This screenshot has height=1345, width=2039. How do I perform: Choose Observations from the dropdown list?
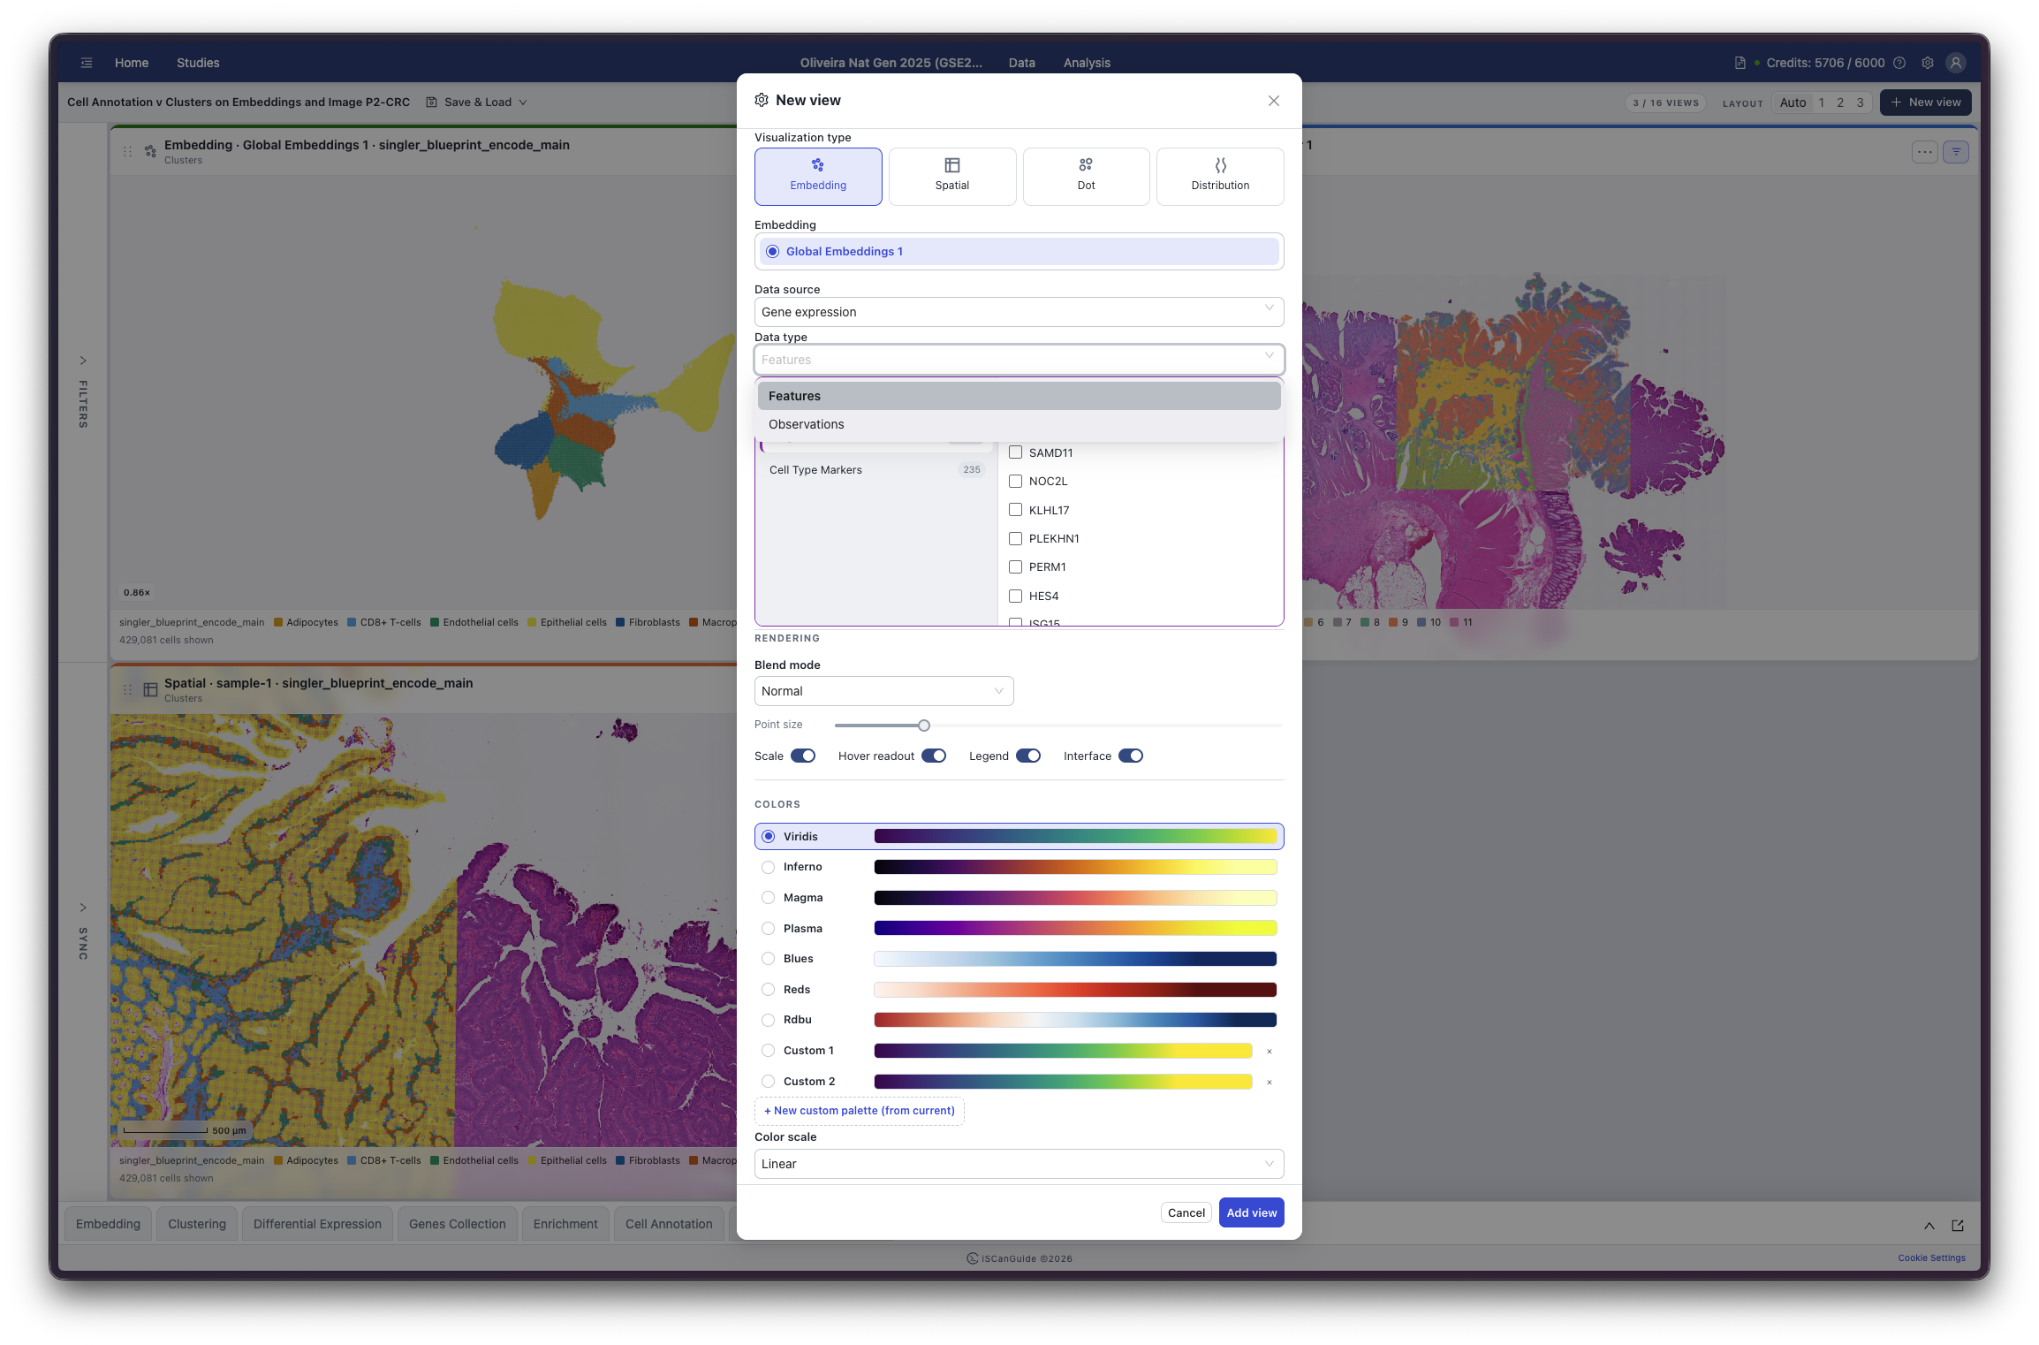(x=1019, y=424)
